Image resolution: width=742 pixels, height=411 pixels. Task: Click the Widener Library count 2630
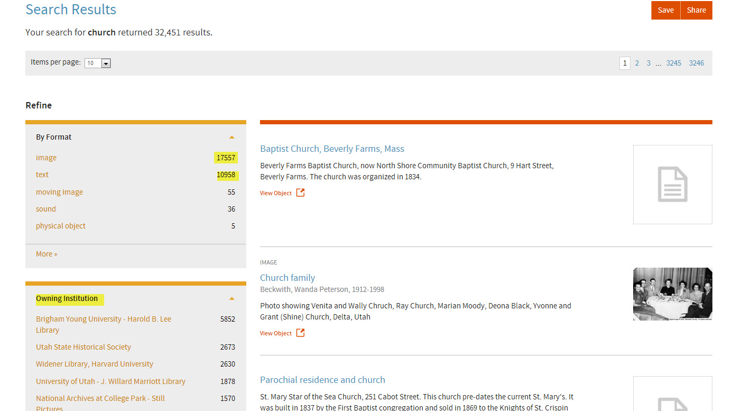pos(228,364)
